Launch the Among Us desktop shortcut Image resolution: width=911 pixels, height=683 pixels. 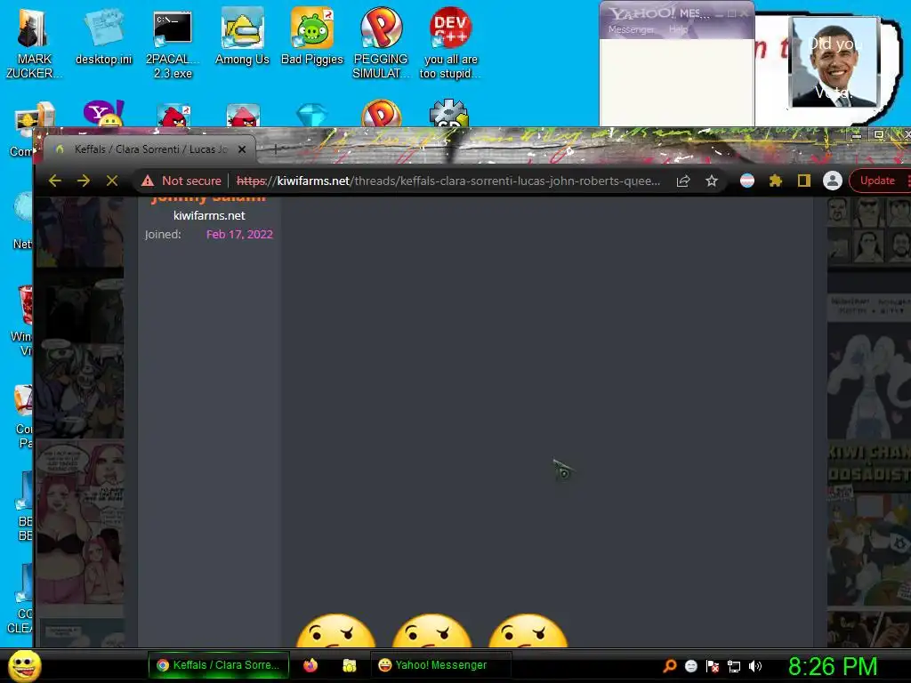242,36
